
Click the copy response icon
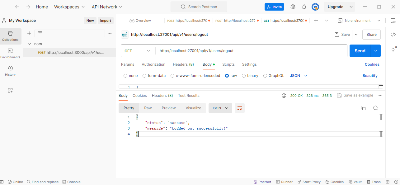[x=363, y=108]
